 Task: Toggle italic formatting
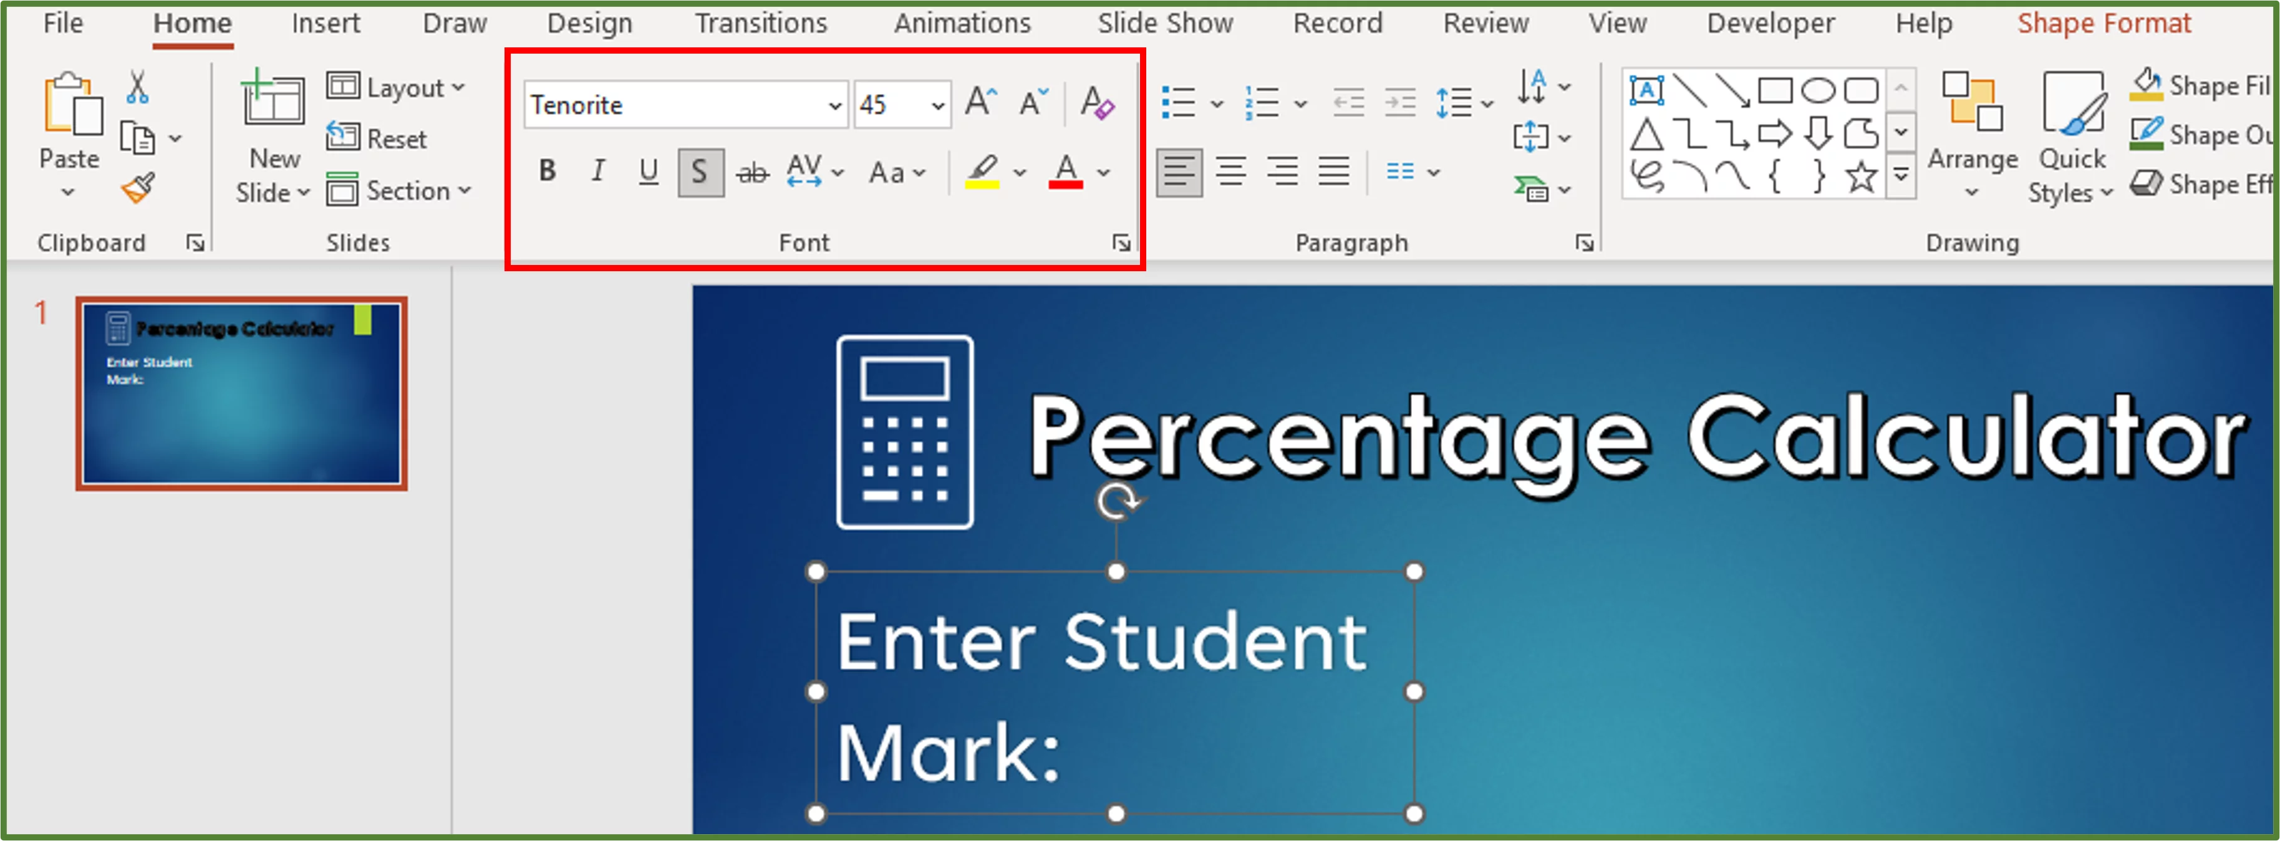(598, 171)
